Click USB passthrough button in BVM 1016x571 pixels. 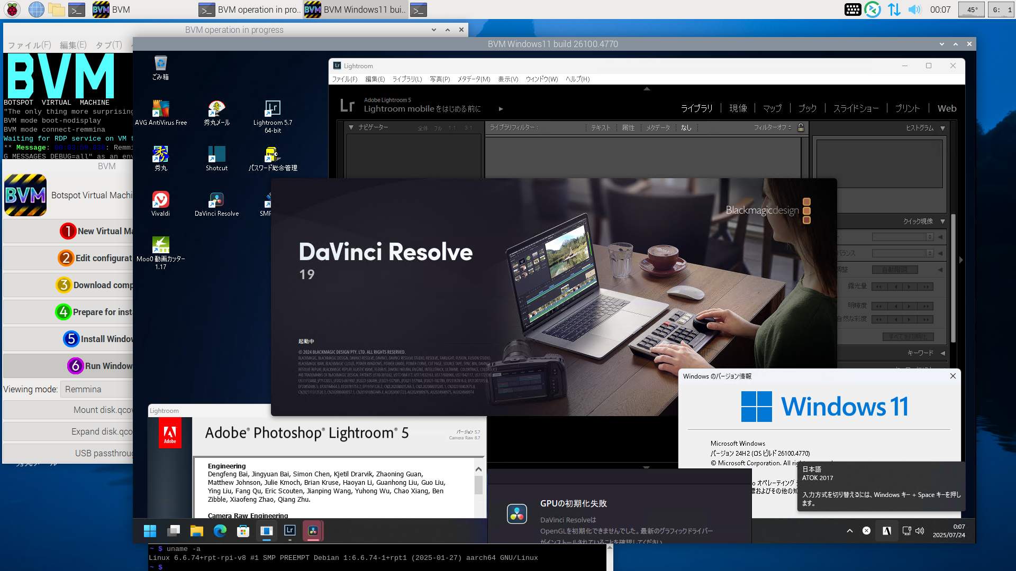point(68,453)
